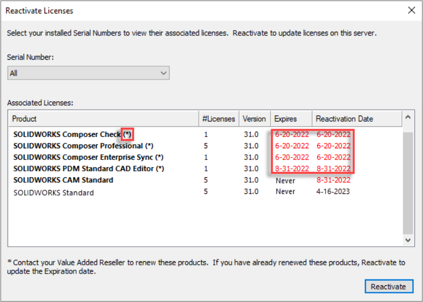Select the SOLIDWORKS Standard license row

54,192
